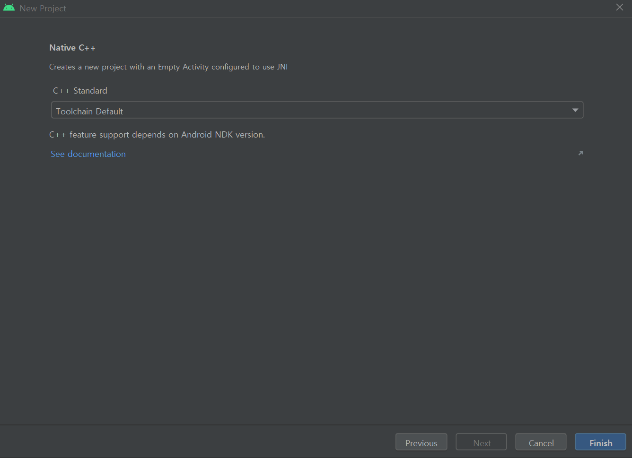The width and height of the screenshot is (632, 458).
Task: Click the NDK version note text
Action: tap(157, 135)
